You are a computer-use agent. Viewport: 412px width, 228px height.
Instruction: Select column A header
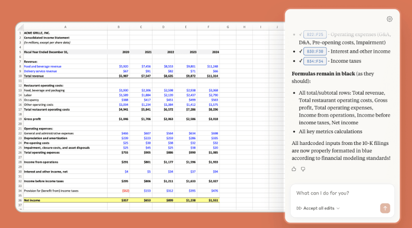pos(65,27)
